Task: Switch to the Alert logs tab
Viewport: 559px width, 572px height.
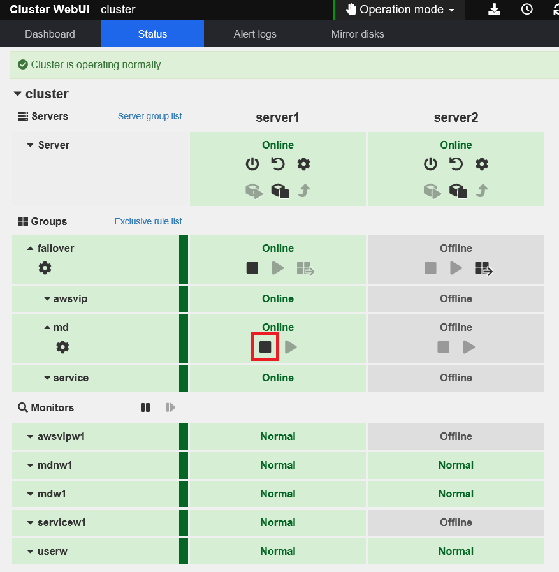Action: pos(255,34)
